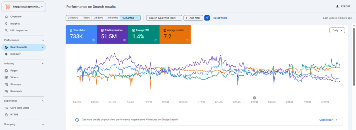Click the Discover asterisk icon
356x130 pixels.
[6, 54]
